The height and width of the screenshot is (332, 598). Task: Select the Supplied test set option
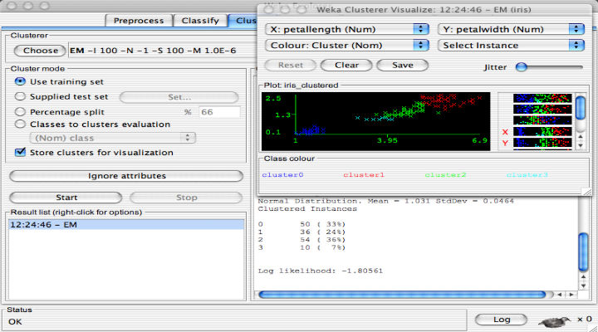pos(20,96)
